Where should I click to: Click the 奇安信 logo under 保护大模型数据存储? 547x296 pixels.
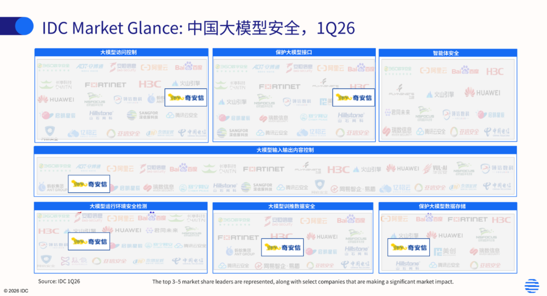pyautogui.click(x=409, y=247)
